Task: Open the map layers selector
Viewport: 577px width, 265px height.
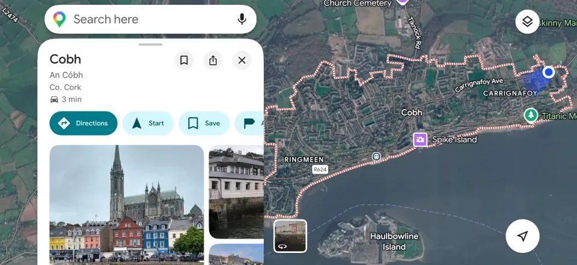Action: pyautogui.click(x=527, y=22)
